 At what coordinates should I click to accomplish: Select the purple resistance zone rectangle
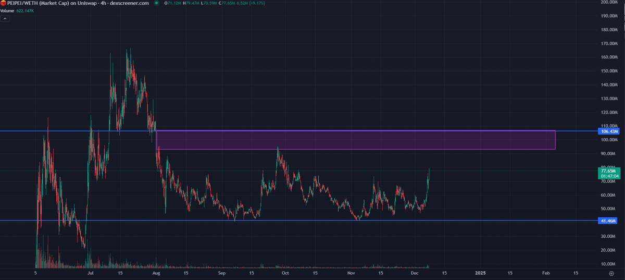pos(356,140)
